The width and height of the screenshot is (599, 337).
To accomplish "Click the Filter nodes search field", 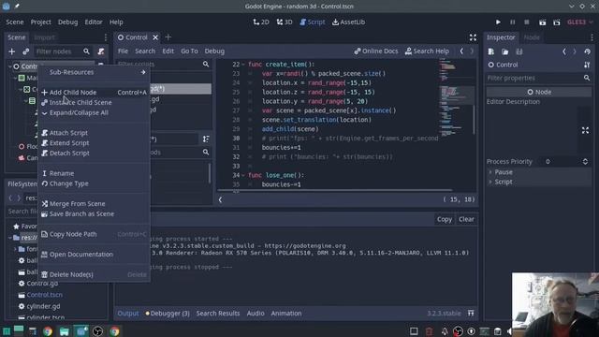I will point(63,51).
